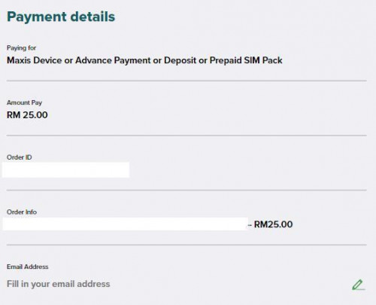Click the email address input field
The height and width of the screenshot is (305, 376).
[186, 284]
